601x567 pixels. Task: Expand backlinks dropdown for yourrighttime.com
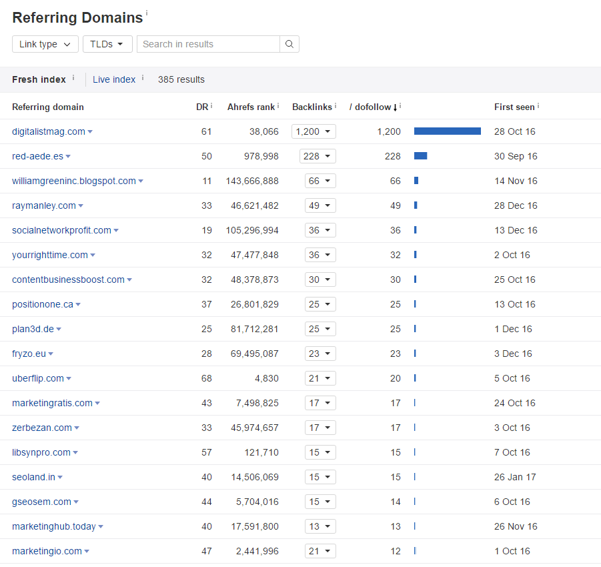(320, 255)
